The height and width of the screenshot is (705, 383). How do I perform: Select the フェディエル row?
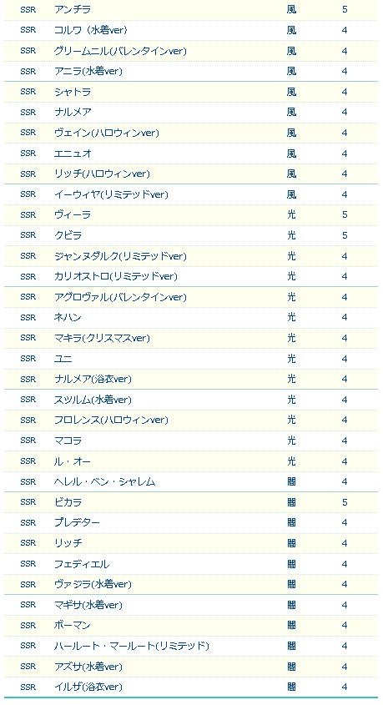[191, 564]
